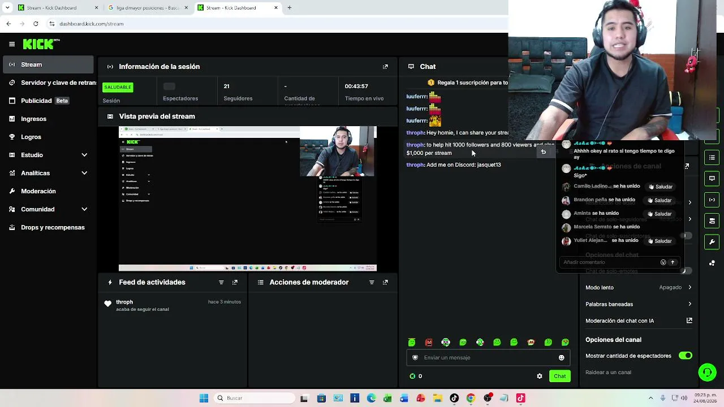Click the stream preview thumbnail

click(x=248, y=198)
